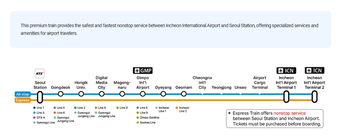This screenshot has width=340, height=138.
Task: Click the ICN badge above Terminal 2
Action: tap(314, 70)
